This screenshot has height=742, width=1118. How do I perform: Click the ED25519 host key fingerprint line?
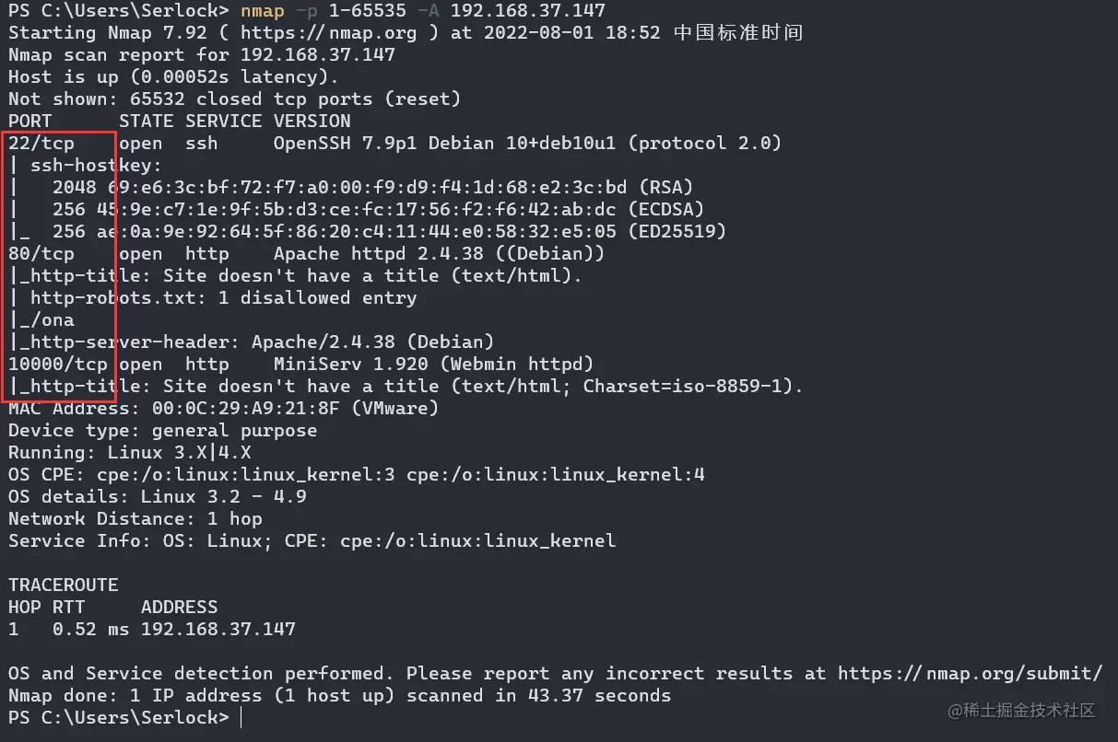(389, 232)
